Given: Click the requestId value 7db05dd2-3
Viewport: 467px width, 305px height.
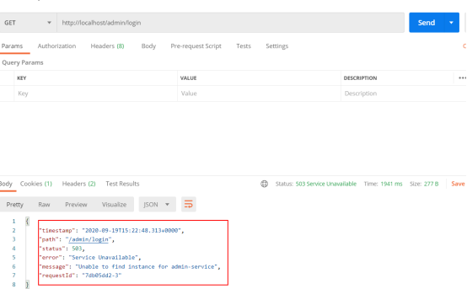Looking at the screenshot, I should (101, 276).
